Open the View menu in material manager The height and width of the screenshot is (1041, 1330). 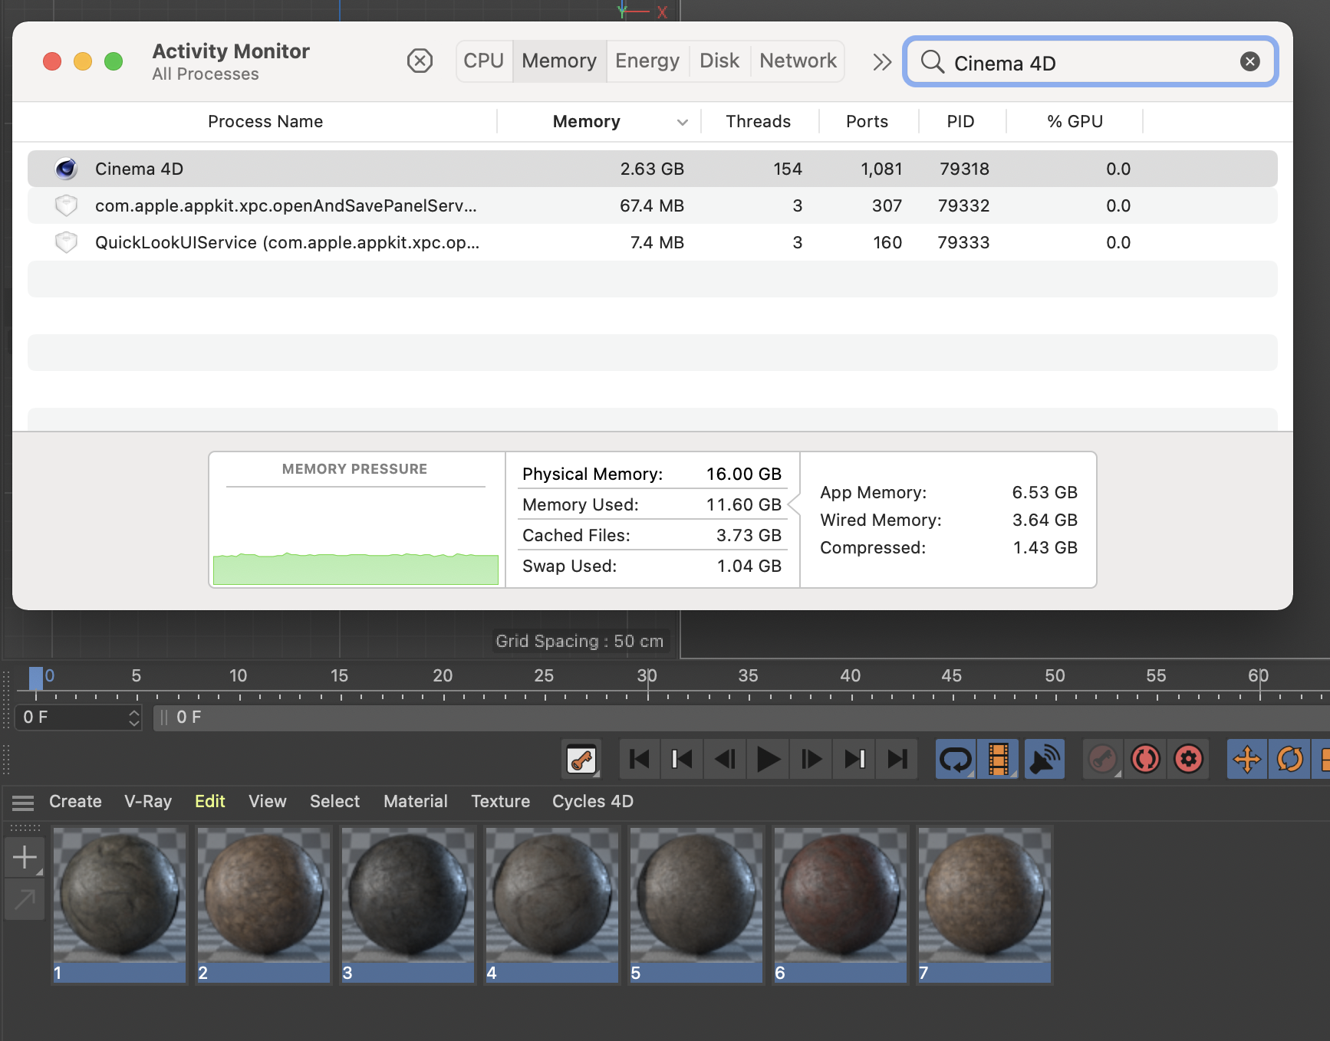268,801
